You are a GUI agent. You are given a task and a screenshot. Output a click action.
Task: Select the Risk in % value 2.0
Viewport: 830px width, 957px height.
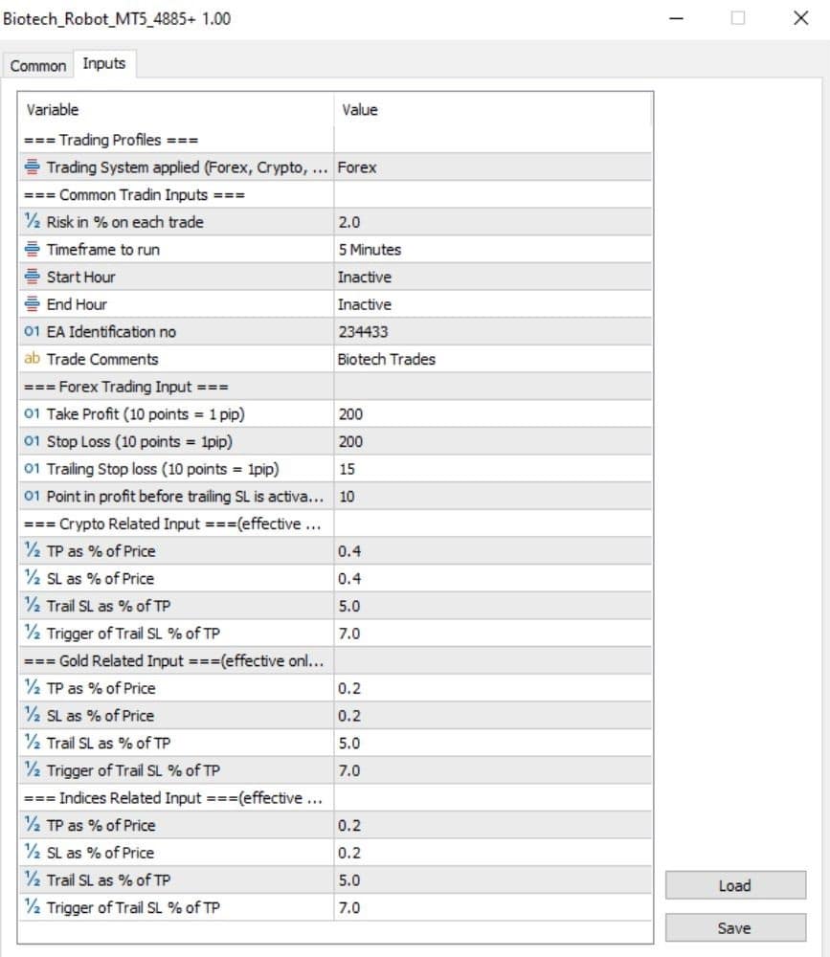pos(493,222)
